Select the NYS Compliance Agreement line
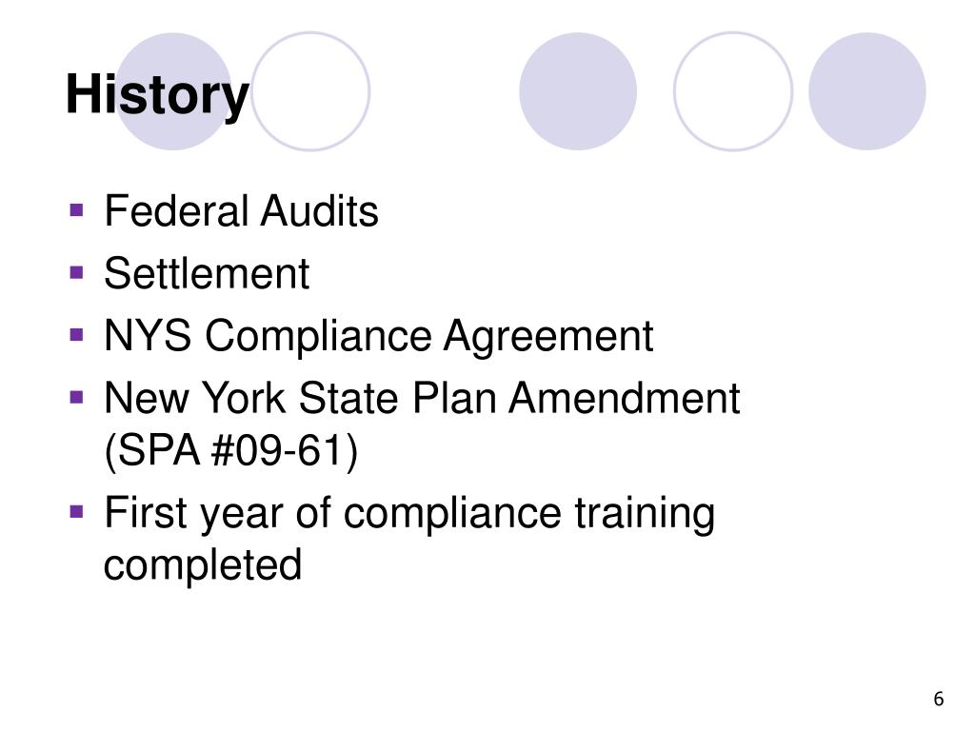 point(379,337)
